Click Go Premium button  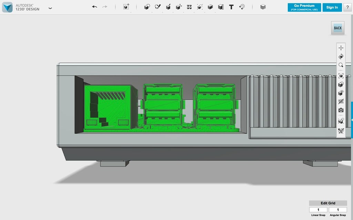304,8
